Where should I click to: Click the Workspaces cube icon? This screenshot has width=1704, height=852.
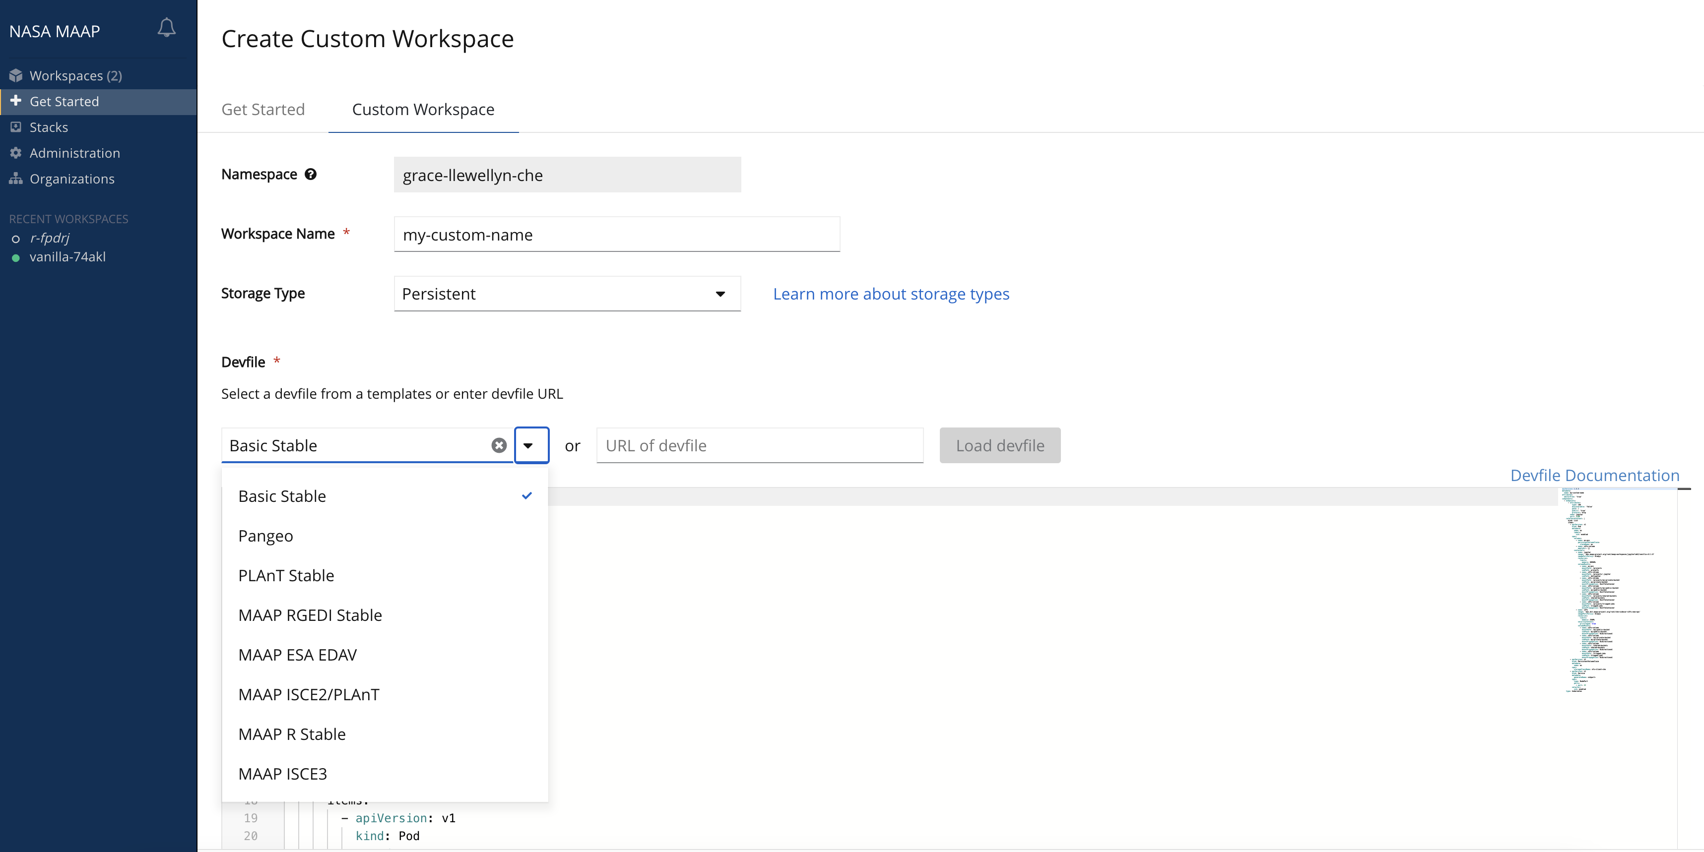(x=16, y=75)
